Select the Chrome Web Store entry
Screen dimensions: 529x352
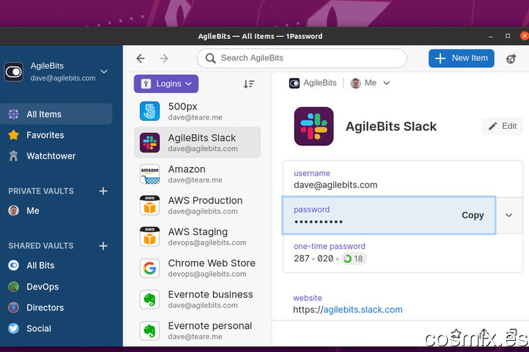point(197,268)
